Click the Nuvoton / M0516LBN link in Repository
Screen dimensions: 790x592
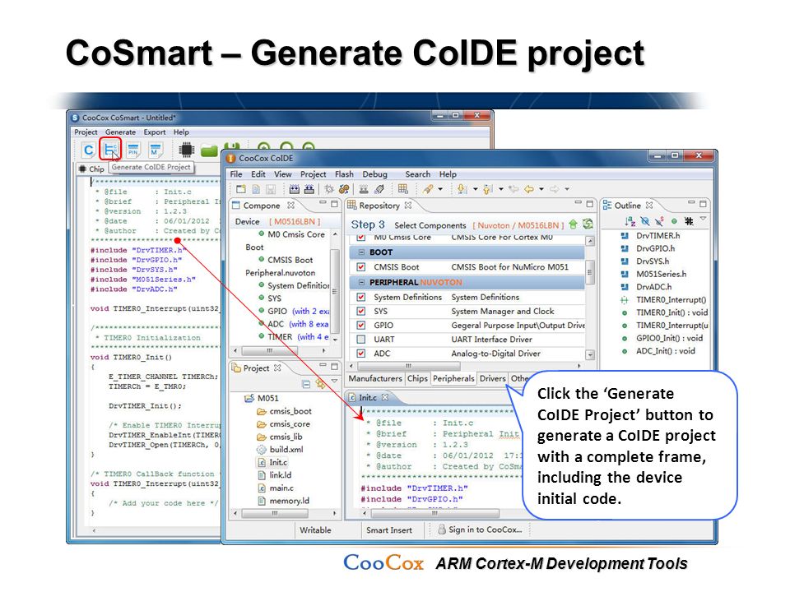518,225
